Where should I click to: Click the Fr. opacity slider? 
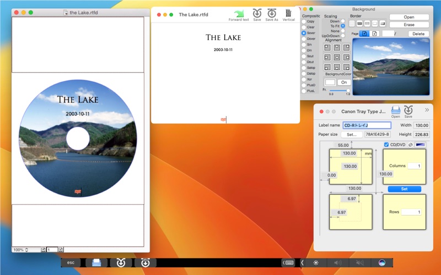point(339,90)
